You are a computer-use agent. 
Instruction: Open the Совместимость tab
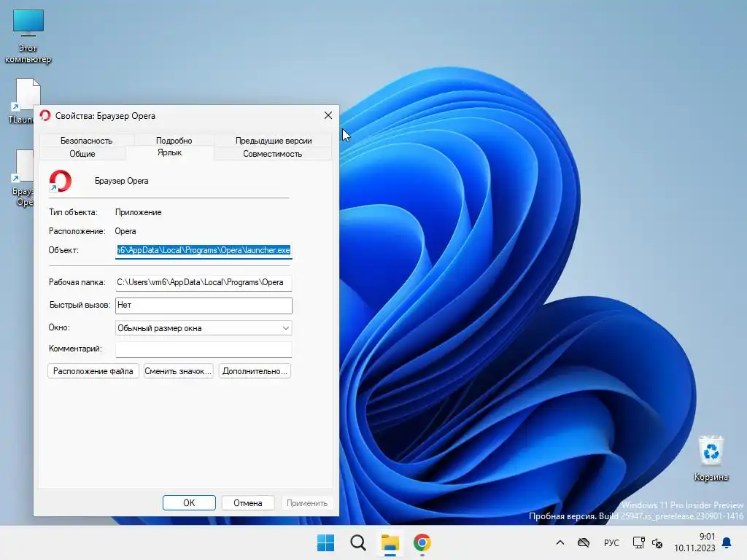273,154
